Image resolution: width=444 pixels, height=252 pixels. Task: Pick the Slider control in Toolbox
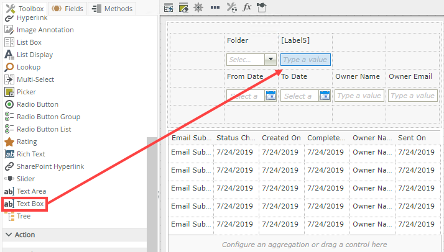point(19,179)
